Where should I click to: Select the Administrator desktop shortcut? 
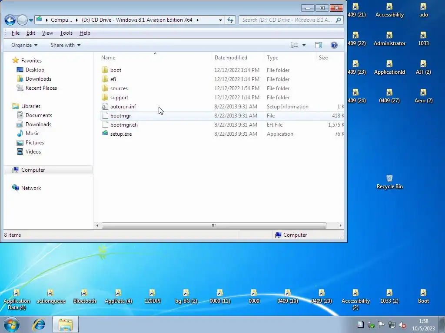point(389,39)
